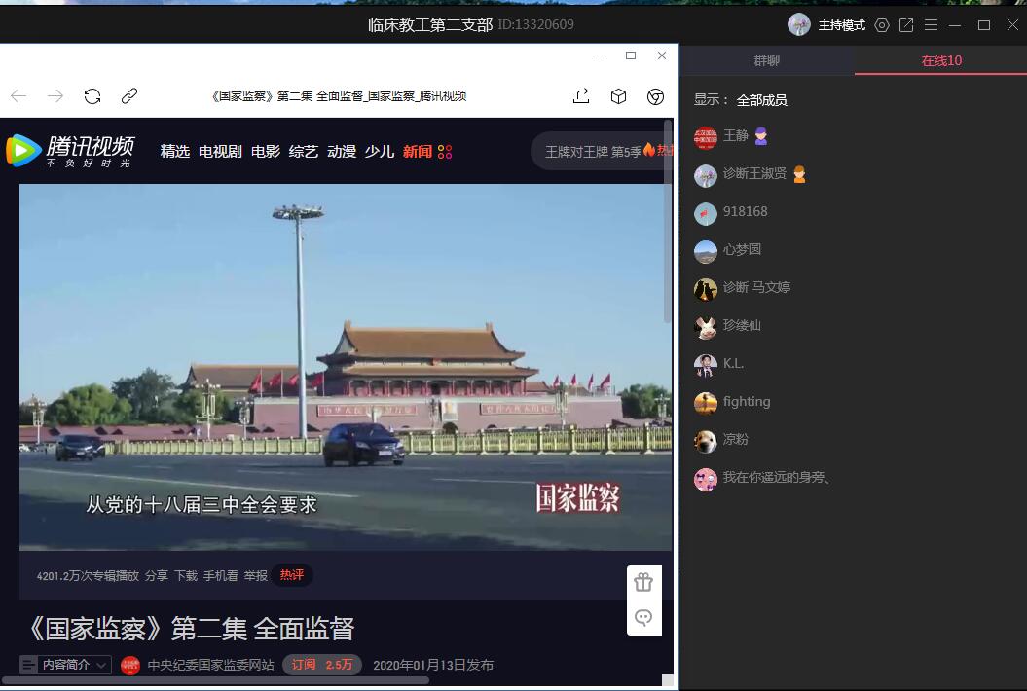This screenshot has height=691, width=1027.
Task: Open page in Chrome browser icon
Action: tap(656, 96)
